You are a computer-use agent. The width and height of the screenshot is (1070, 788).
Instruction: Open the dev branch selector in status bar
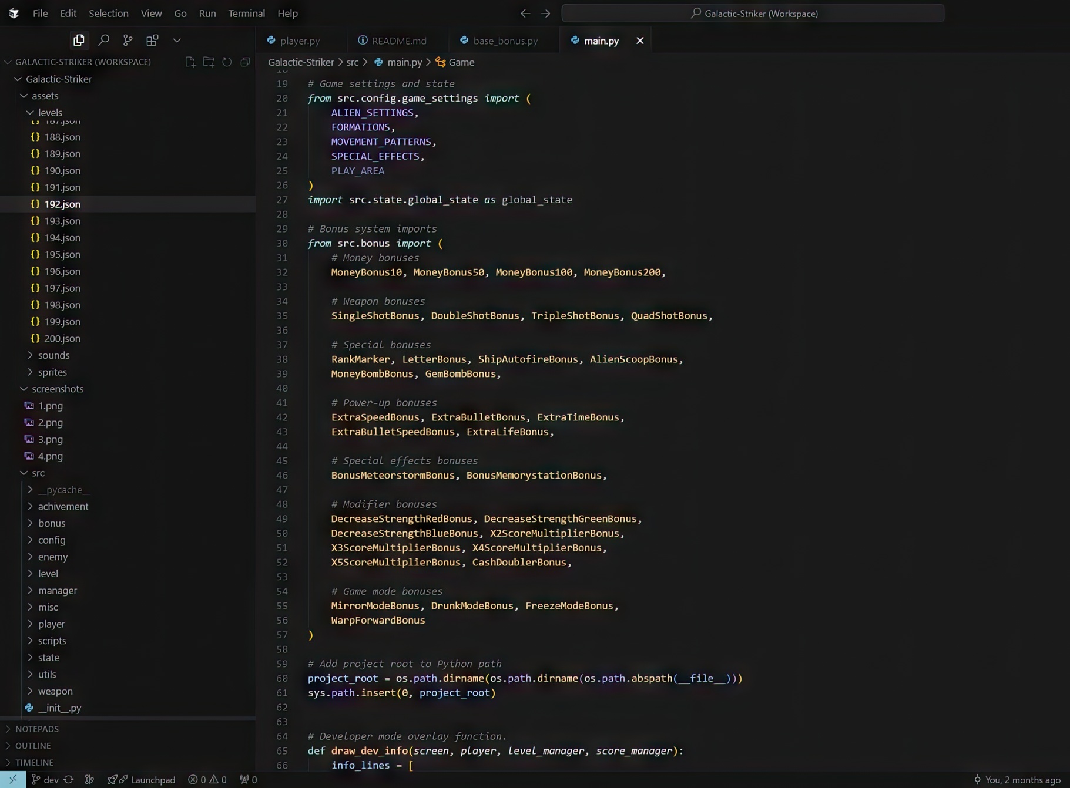(x=46, y=779)
